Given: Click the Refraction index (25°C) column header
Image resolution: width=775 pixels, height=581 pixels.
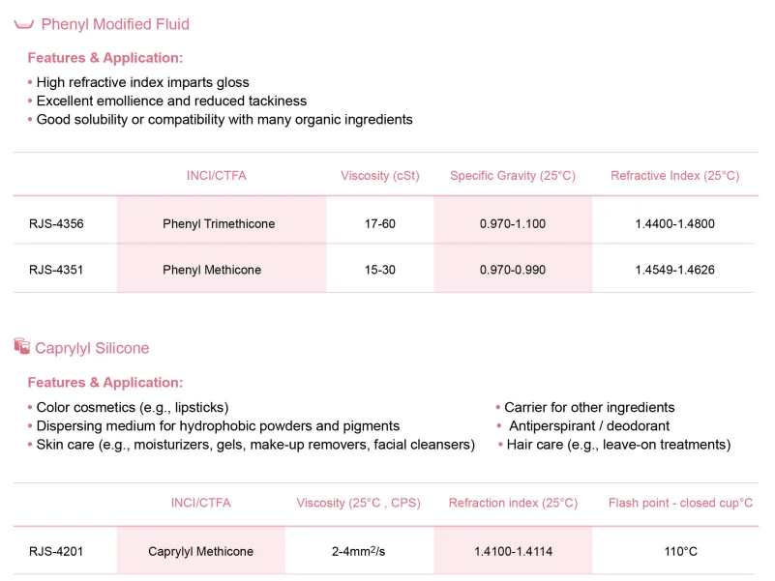Looking at the screenshot, I should 513,503.
